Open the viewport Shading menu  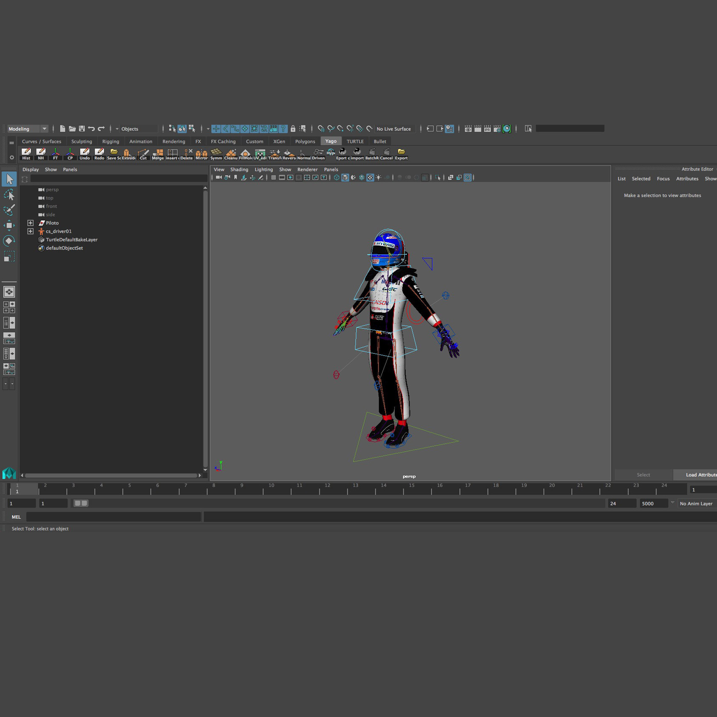(239, 169)
